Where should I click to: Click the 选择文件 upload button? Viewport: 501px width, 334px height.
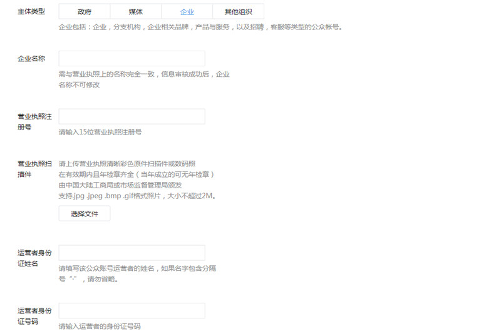pyautogui.click(x=85, y=213)
